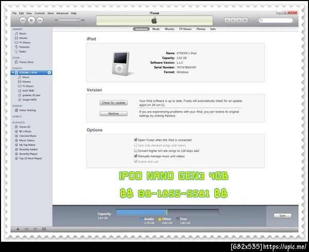Open the Edit menu
This screenshot has height=252, width=309.
coord(21,13)
